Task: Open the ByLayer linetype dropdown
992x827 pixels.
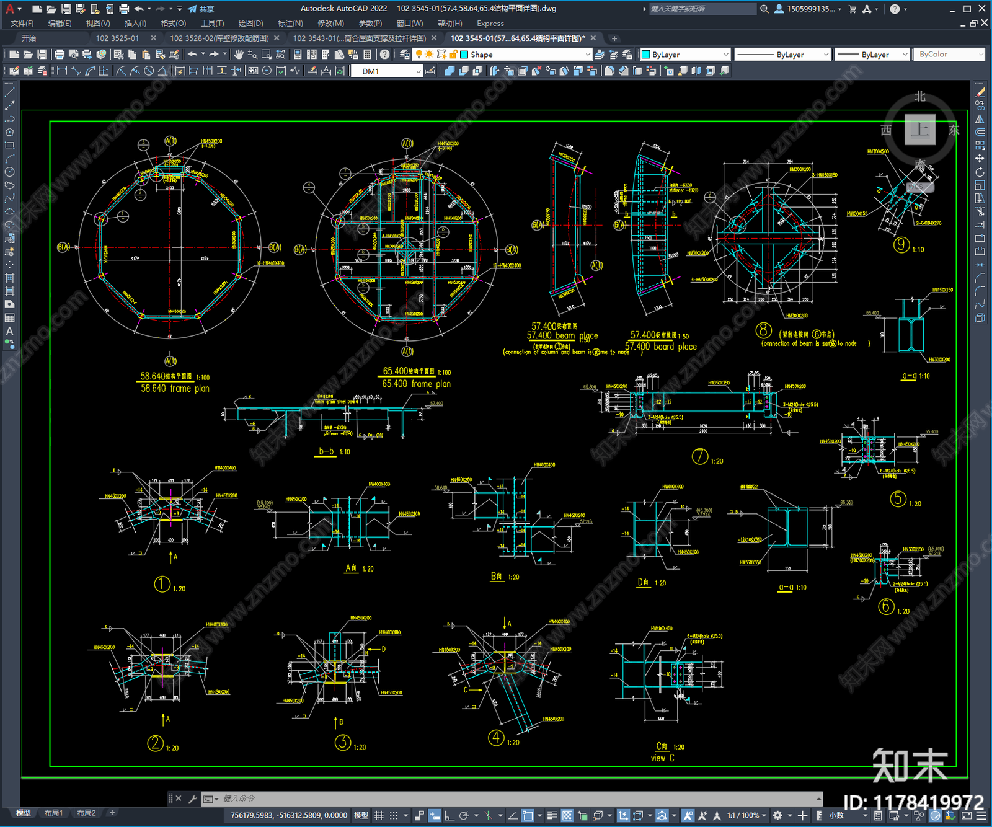Action: tap(782, 55)
